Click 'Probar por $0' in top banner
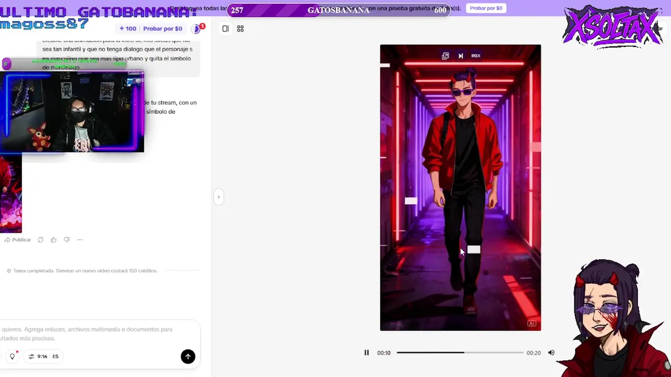671x377 pixels. (486, 8)
